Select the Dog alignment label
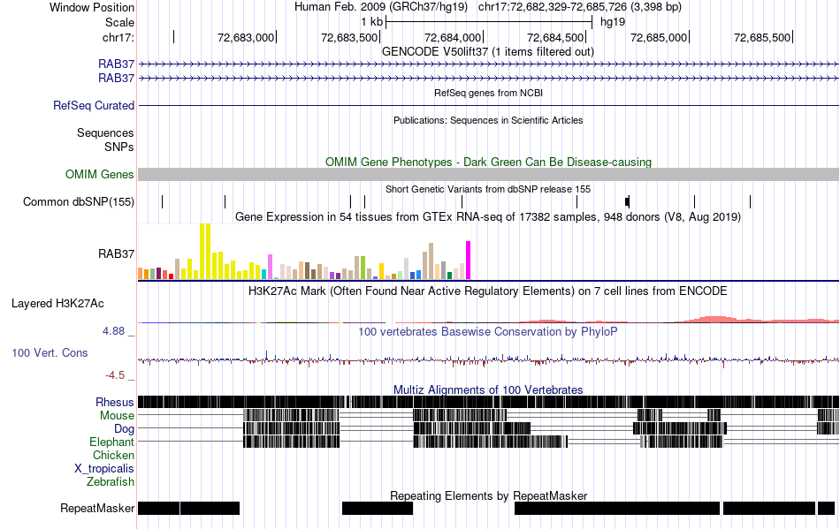The height and width of the screenshot is (529, 840). pyautogui.click(x=124, y=429)
